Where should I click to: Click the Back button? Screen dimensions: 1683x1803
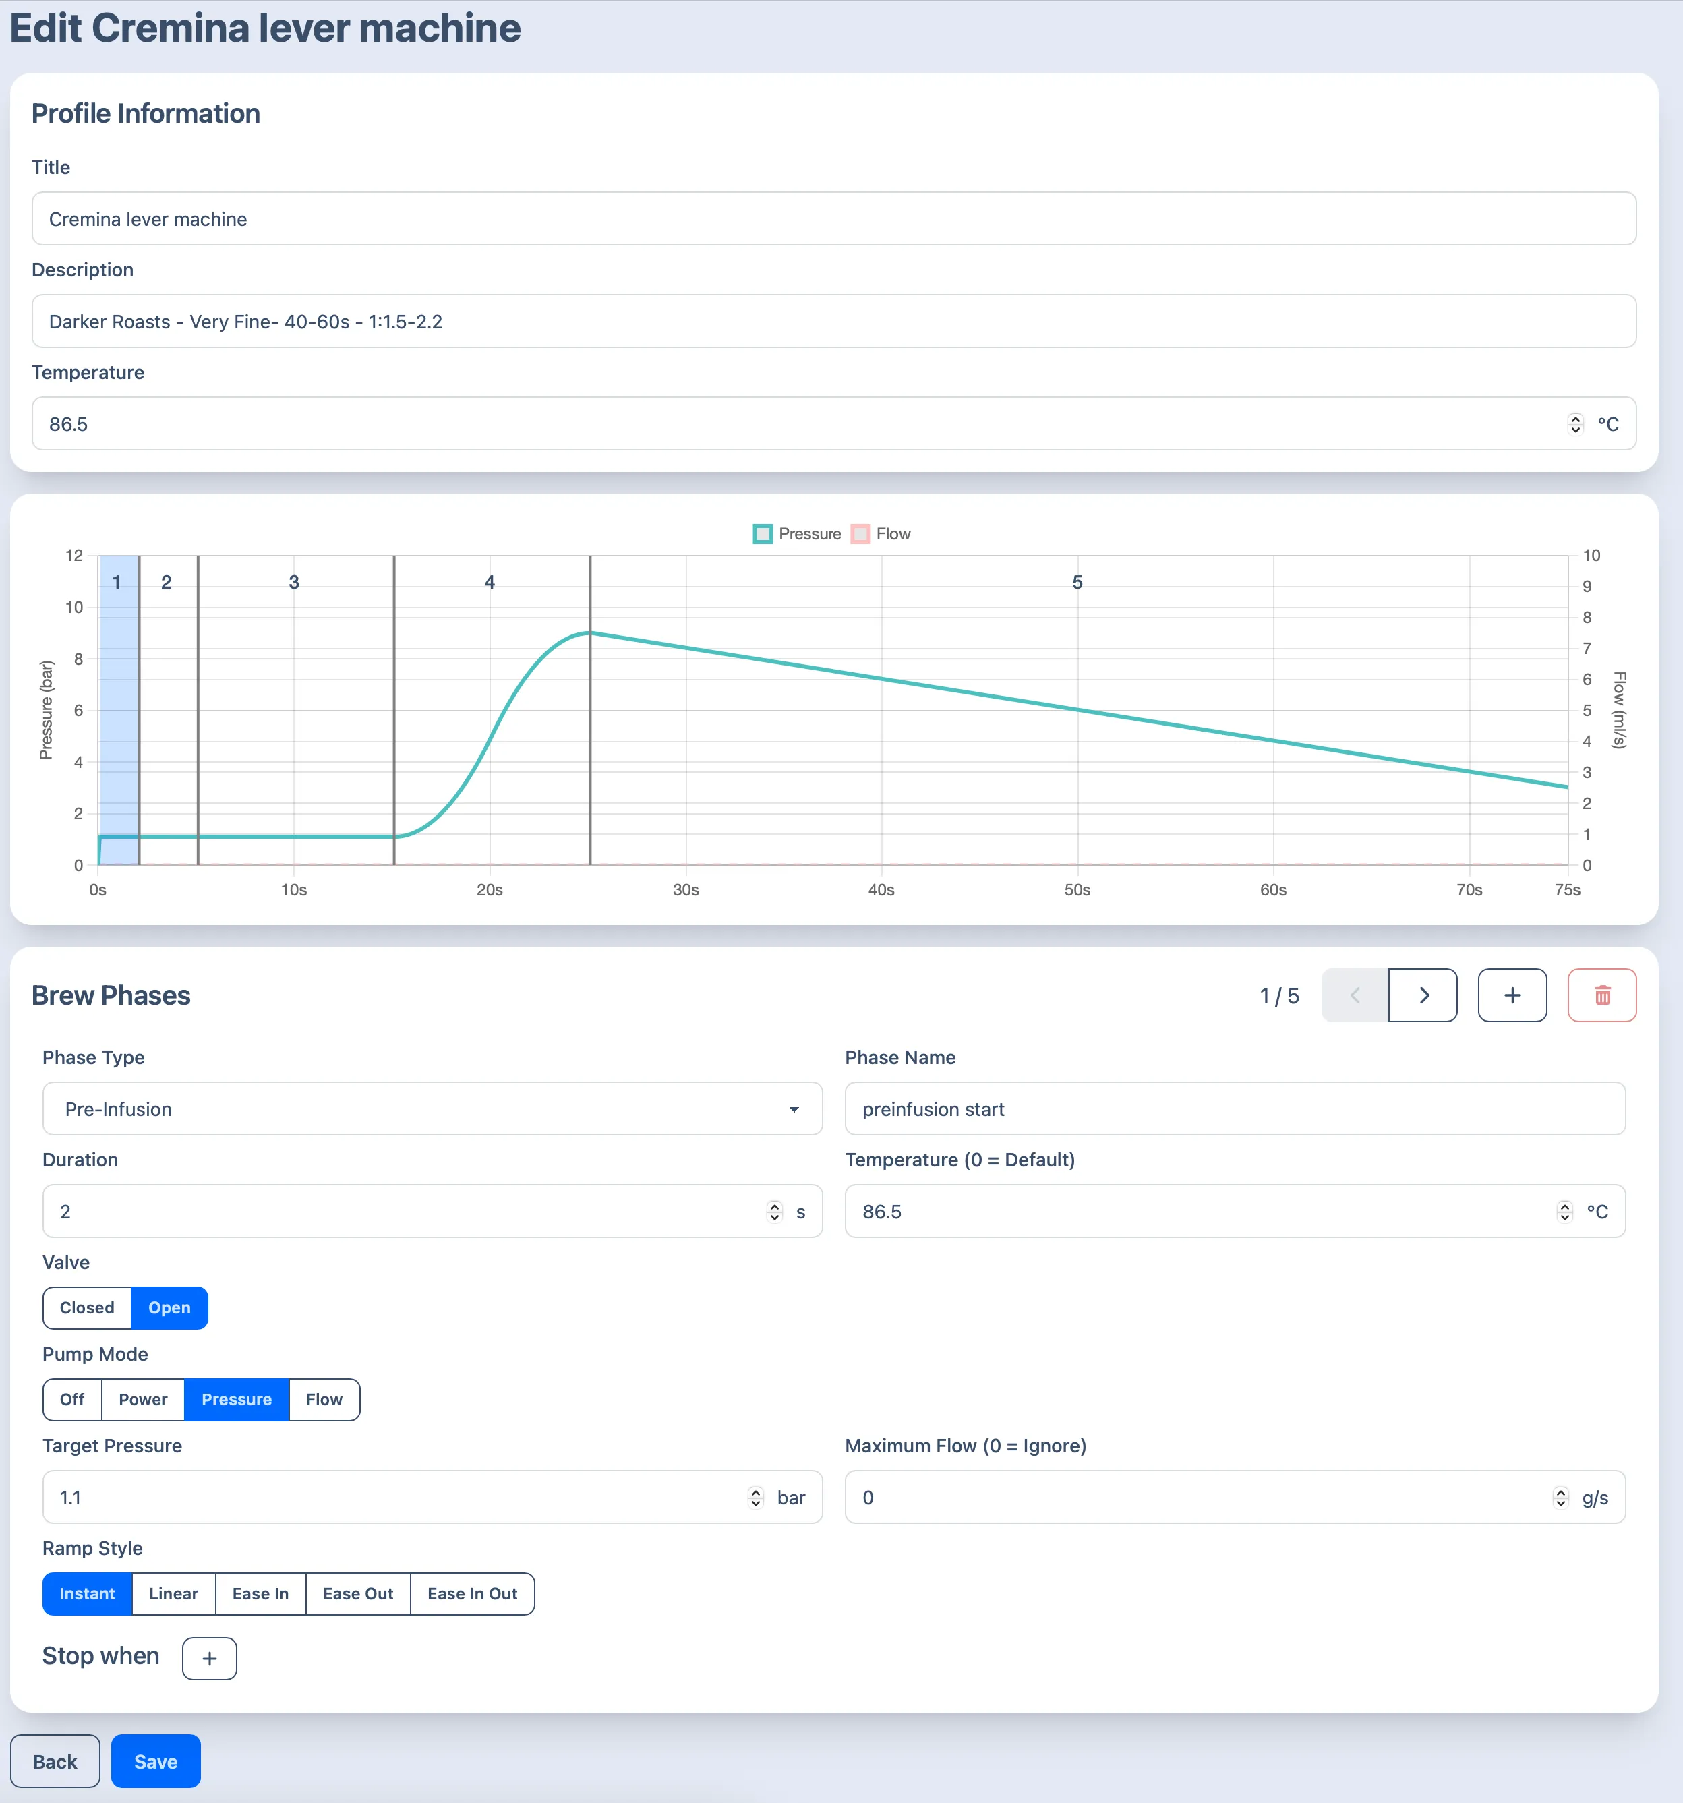pos(55,1761)
